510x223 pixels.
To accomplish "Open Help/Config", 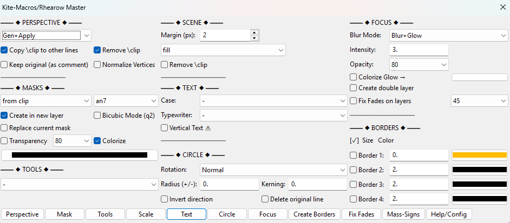I will point(449,214).
